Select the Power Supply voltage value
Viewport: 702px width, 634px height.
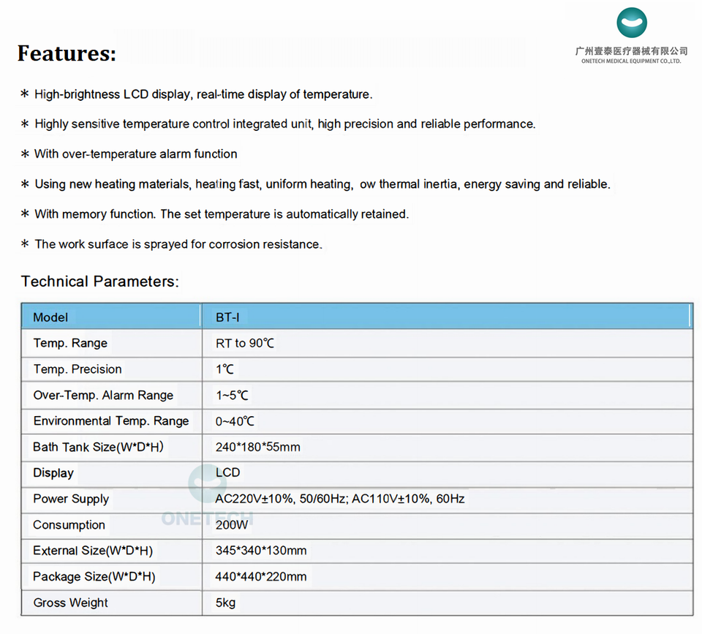[340, 499]
